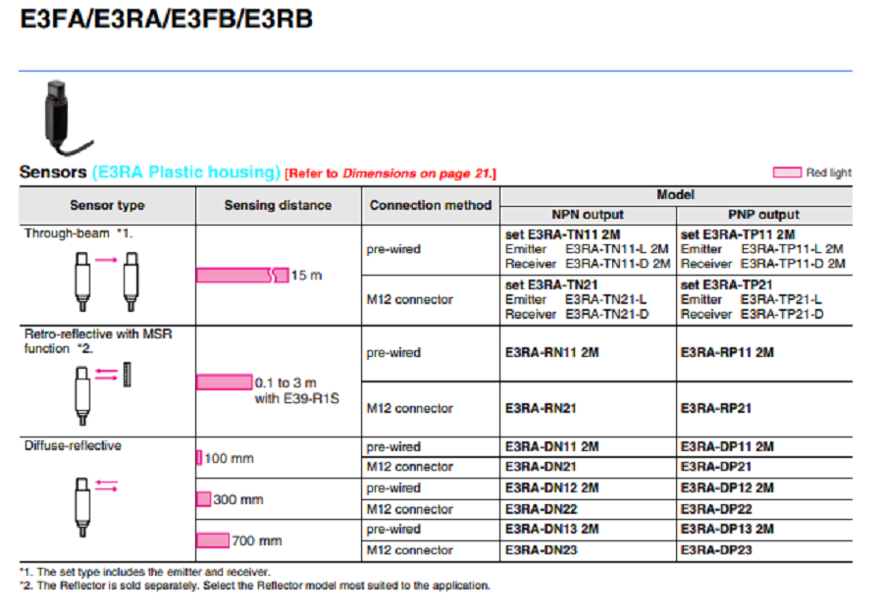Click the Red light legend swatch
Viewport: 883px width, 613px height.
point(787,173)
